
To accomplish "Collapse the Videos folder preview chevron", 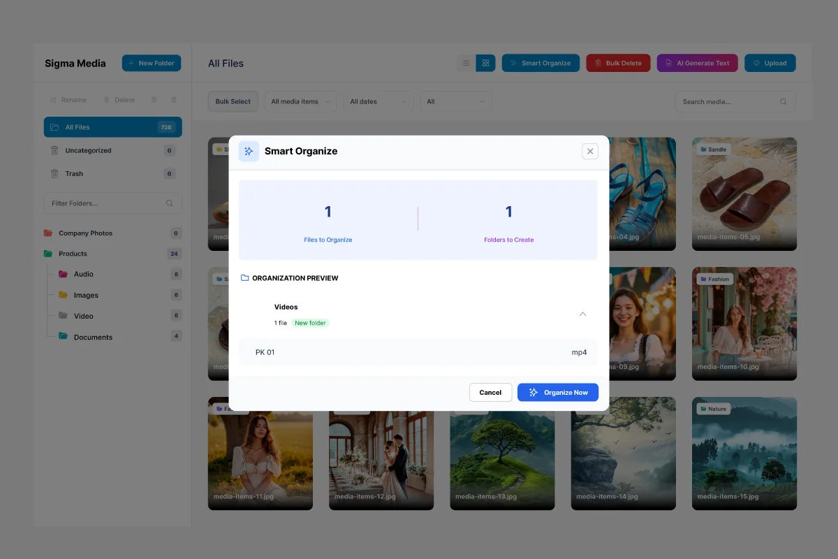I will point(583,314).
